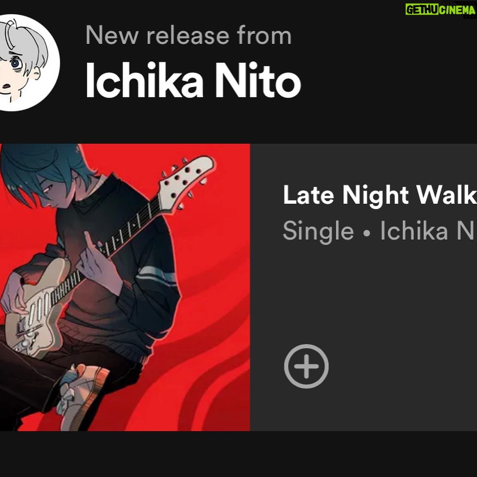Image resolution: width=477 pixels, height=477 pixels.
Task: Click the green GETHU part of watermark
Action: (x=422, y=10)
